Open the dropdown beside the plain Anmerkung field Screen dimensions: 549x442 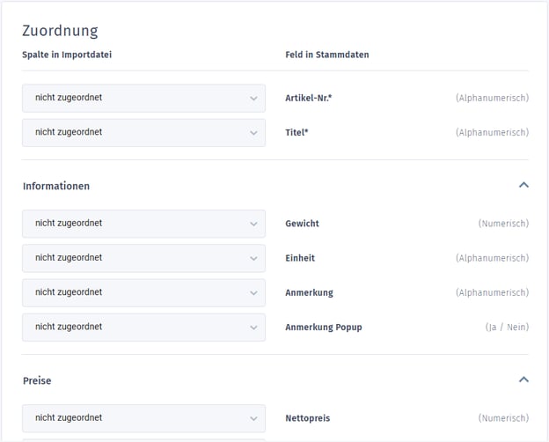click(143, 292)
